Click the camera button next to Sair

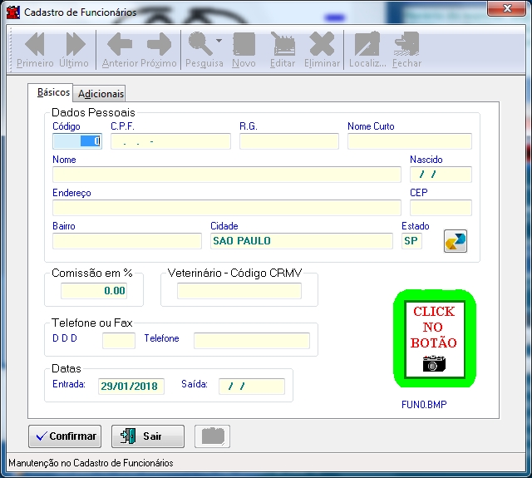click(x=212, y=436)
